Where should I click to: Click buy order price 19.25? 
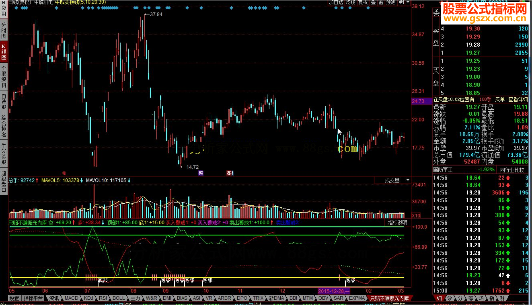point(473,61)
